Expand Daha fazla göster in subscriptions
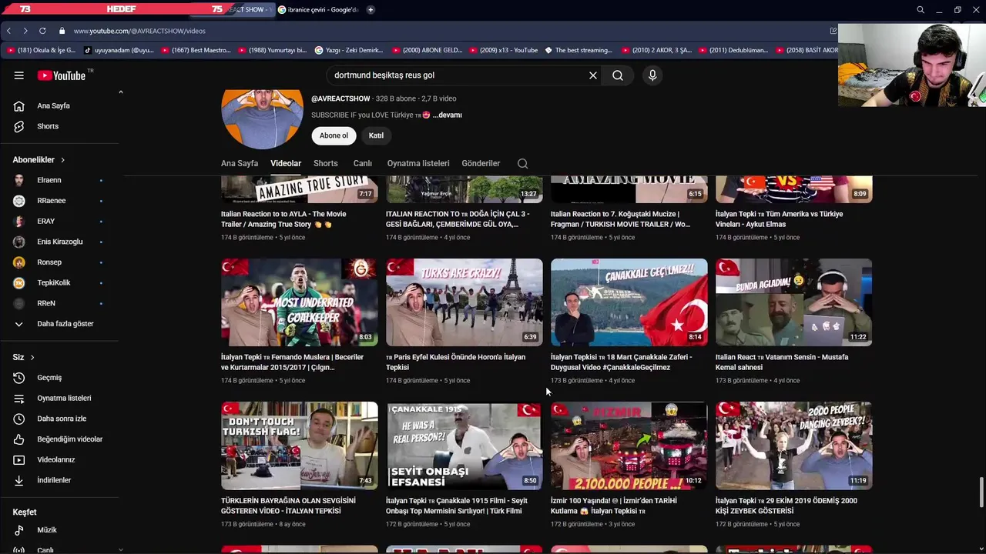The width and height of the screenshot is (986, 554). pyautogui.click(x=65, y=324)
